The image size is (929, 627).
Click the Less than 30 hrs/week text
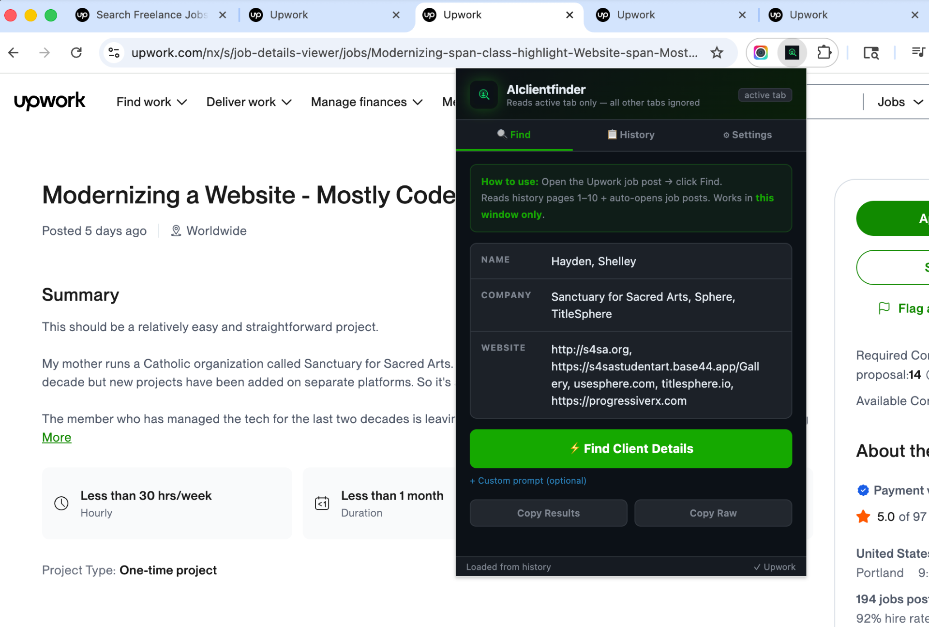pyautogui.click(x=146, y=496)
